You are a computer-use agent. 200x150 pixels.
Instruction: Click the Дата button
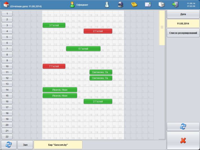[x=183, y=14]
